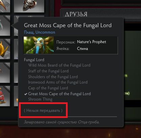Pick Cap of the Fungal Lord
Viewport: 141px width, 138px height.
pos(48,88)
